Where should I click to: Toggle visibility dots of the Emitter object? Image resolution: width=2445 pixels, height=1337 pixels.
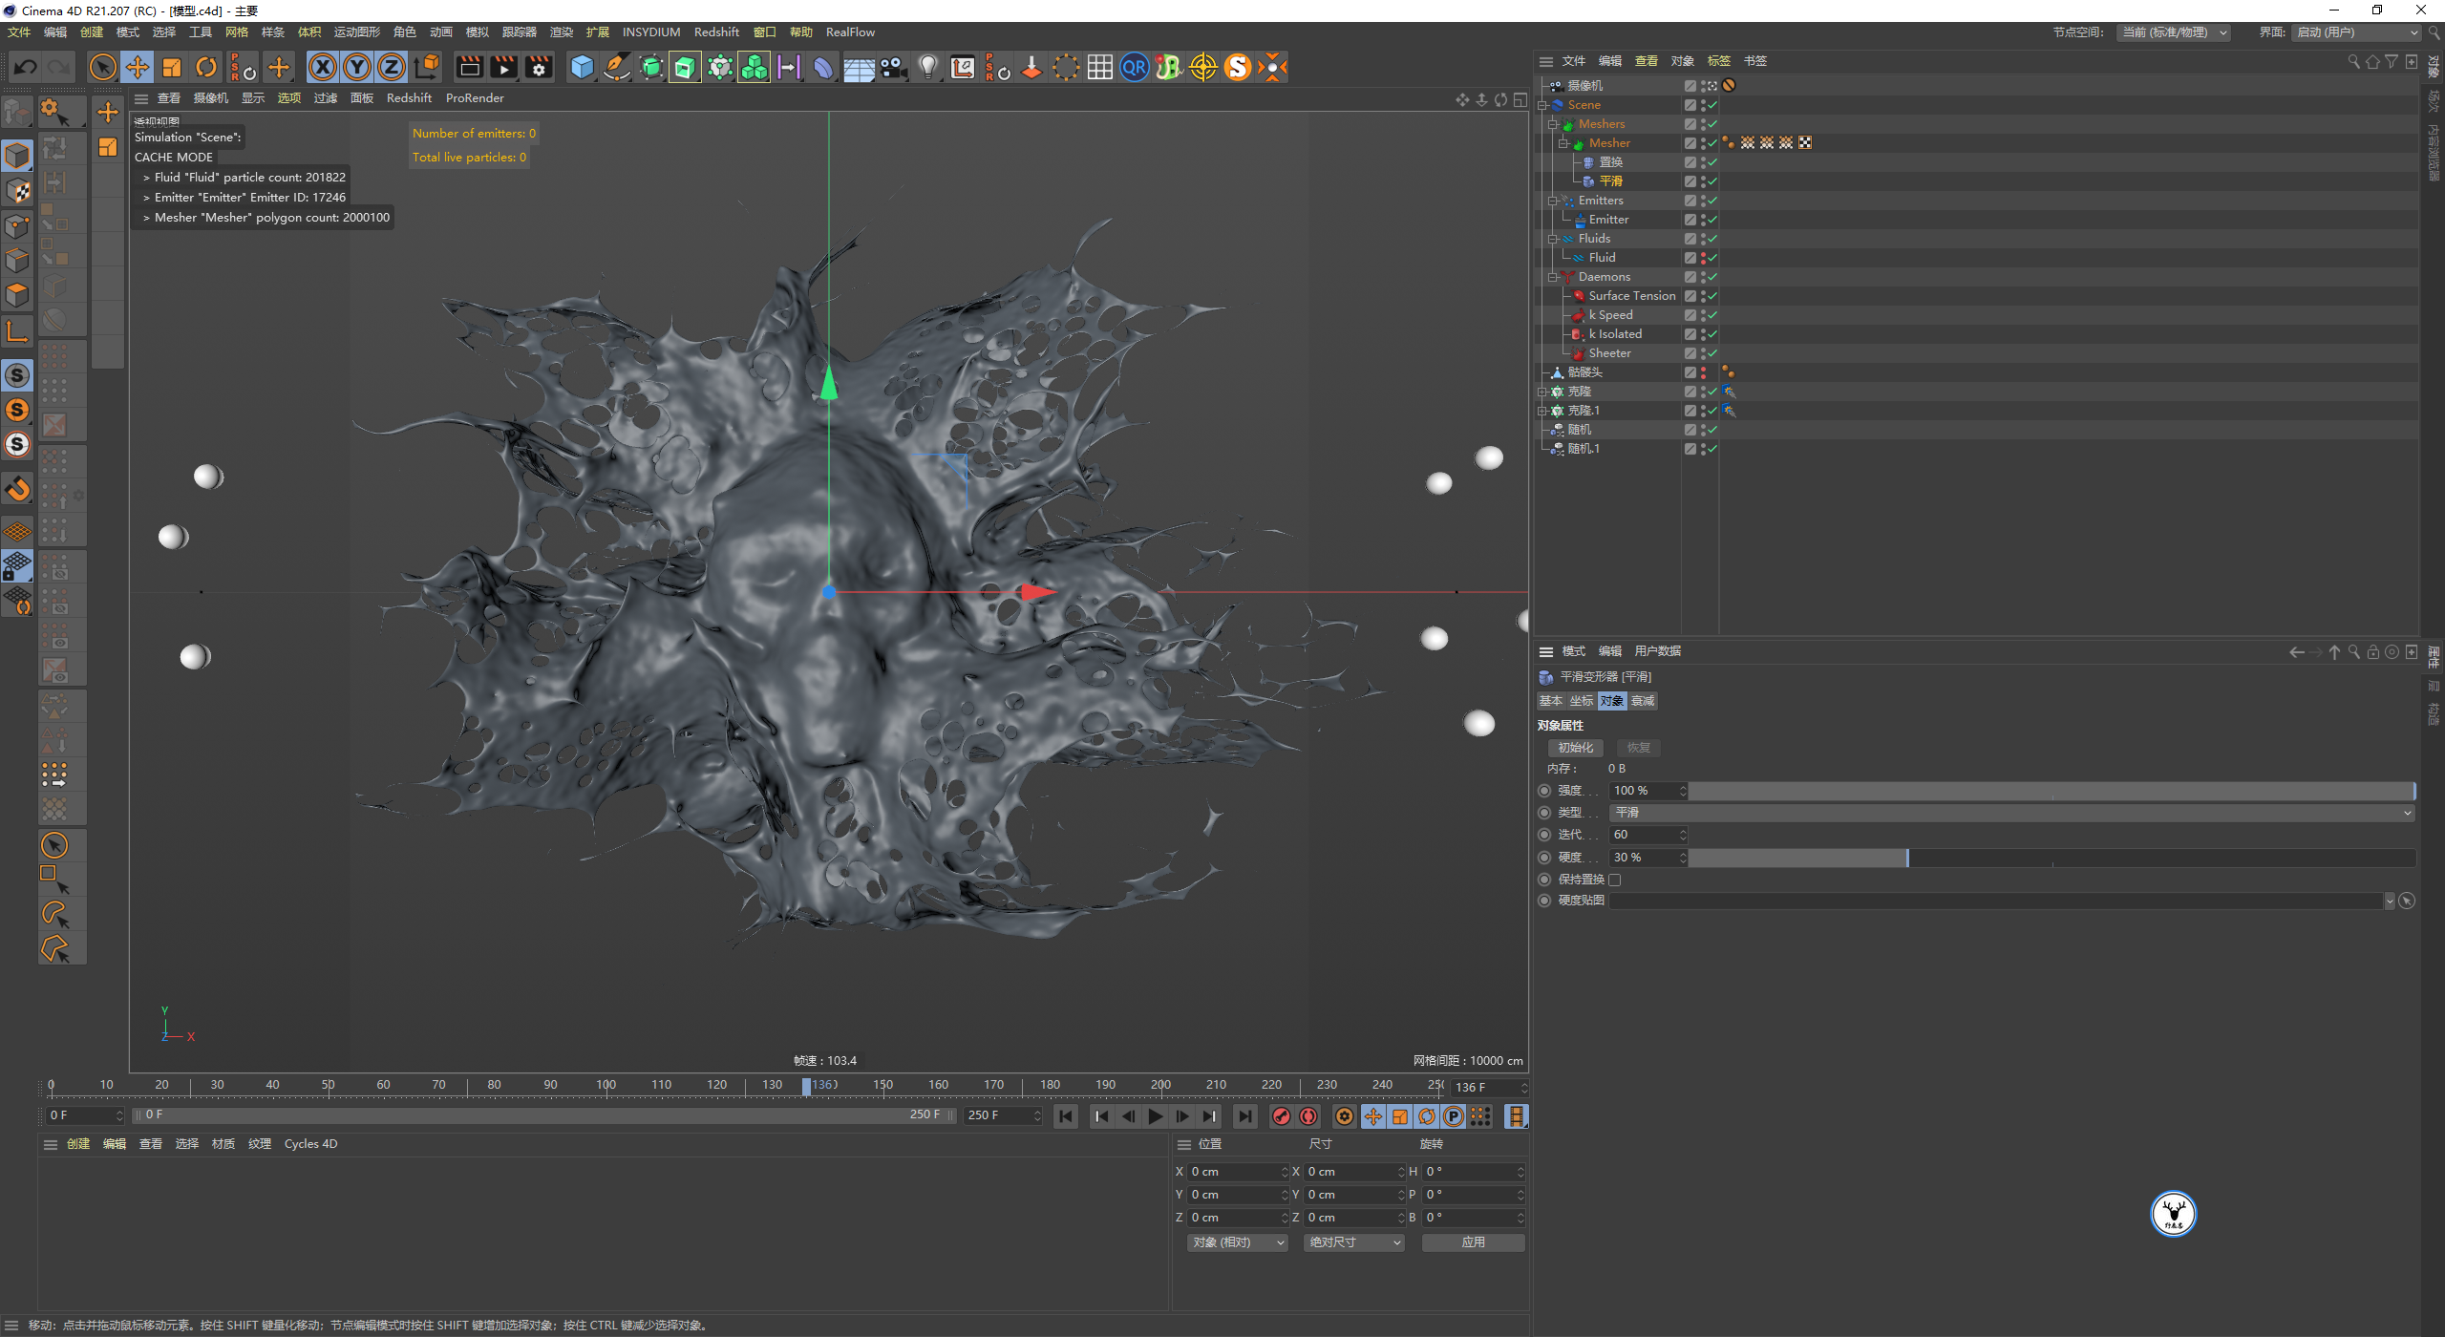point(1703,220)
